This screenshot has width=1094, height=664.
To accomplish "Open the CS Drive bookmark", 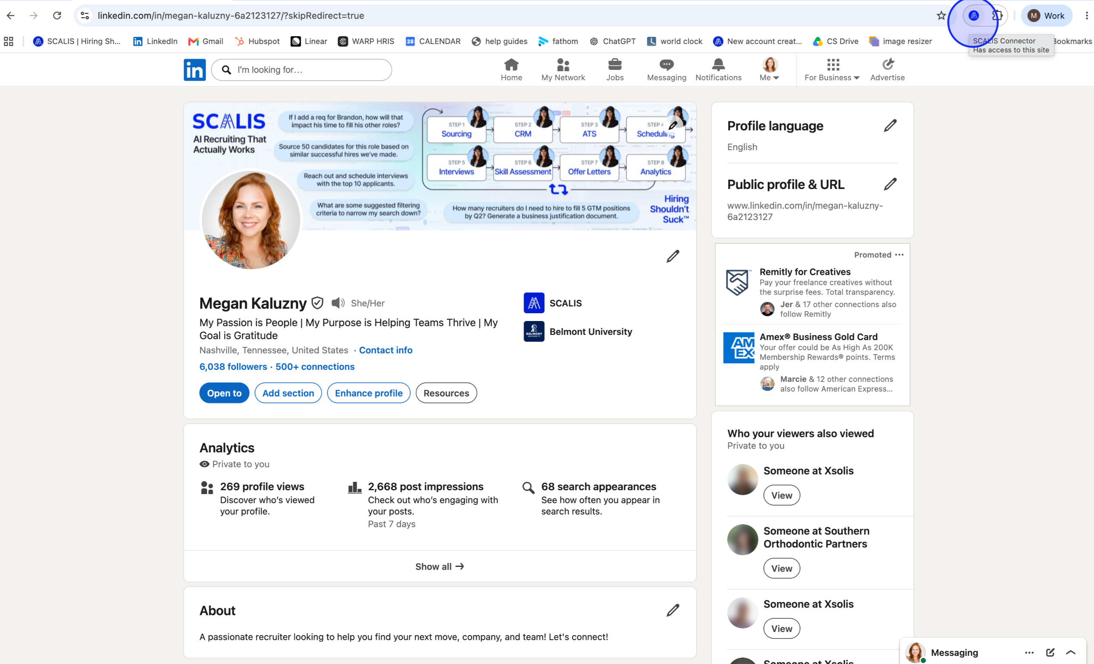I will (836, 41).
